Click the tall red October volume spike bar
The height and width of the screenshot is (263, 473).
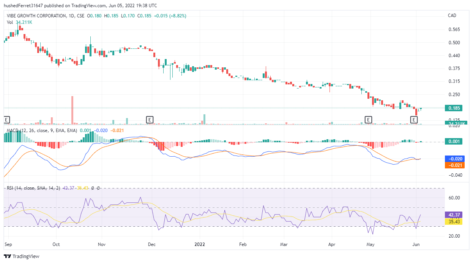click(x=72, y=110)
